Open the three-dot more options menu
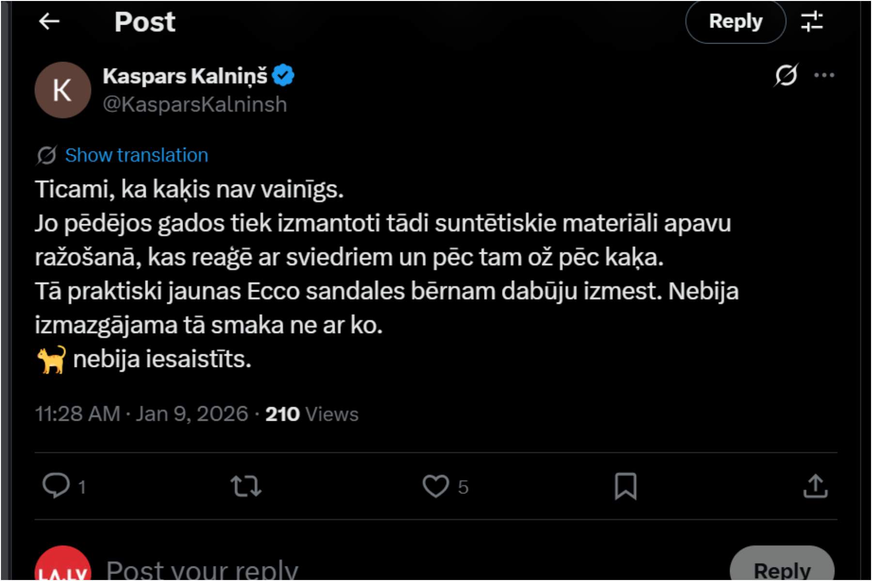872x581 pixels. pos(824,75)
